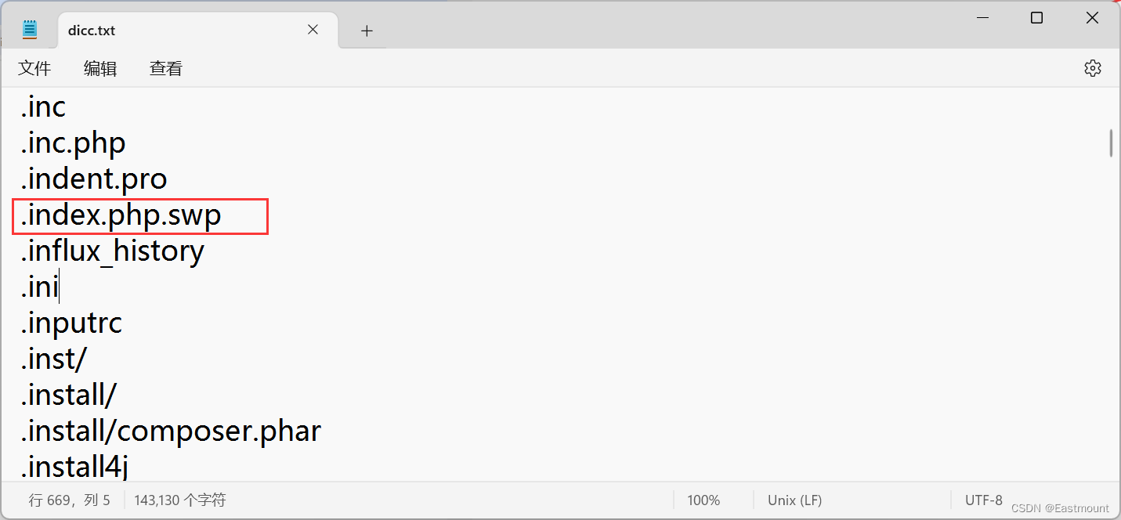Close the dicc.txt tab
Image resolution: width=1121 pixels, height=520 pixels.
(313, 30)
